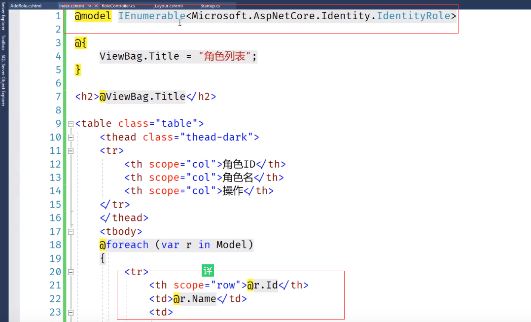Switch to the _Layout.cshtml tab
Viewport: 531px width, 322px height.
coord(168,6)
